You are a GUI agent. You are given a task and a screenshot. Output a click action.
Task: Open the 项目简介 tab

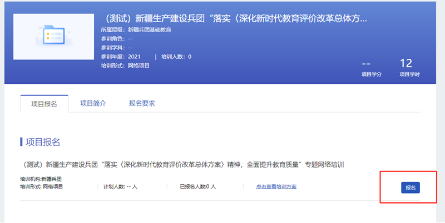point(93,103)
